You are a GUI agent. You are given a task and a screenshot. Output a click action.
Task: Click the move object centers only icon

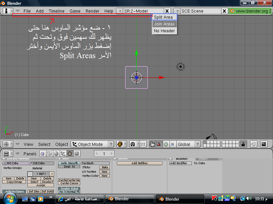pyautogui.click(x=143, y=144)
